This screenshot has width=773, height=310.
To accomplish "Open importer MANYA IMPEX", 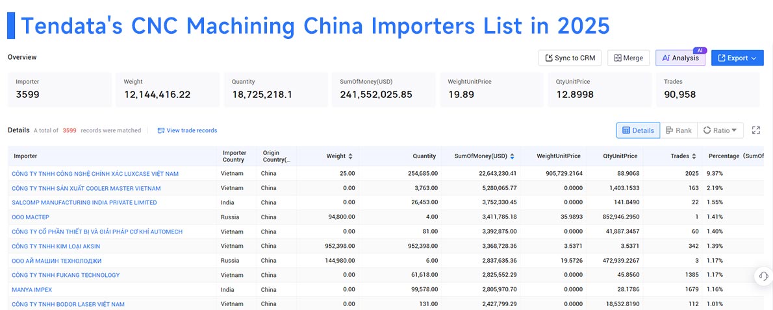I will 32,289.
